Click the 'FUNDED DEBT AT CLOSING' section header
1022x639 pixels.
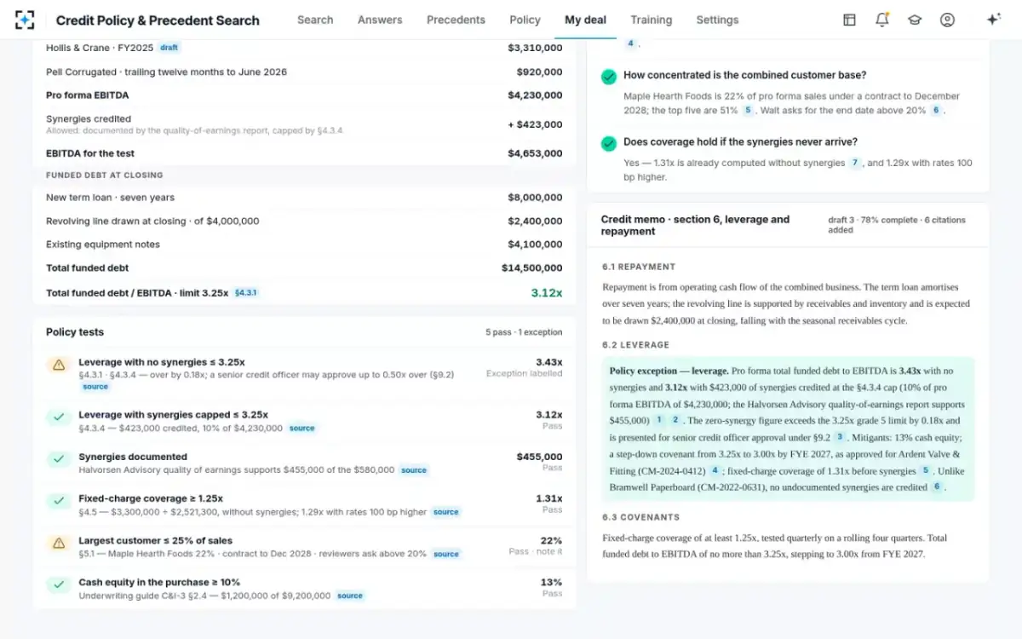(x=104, y=176)
